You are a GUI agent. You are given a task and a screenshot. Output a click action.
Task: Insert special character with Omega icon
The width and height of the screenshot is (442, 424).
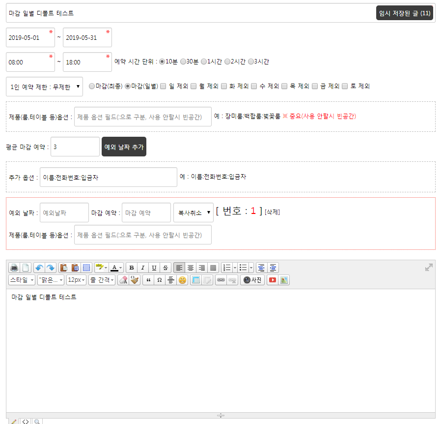point(159,280)
